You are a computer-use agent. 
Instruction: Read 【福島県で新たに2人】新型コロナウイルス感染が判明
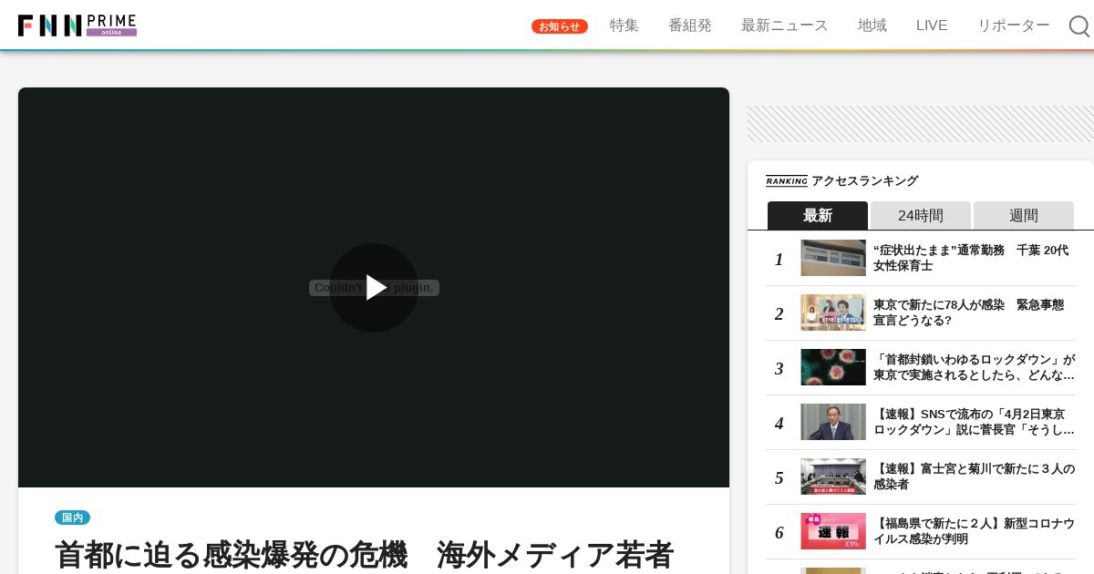click(974, 531)
